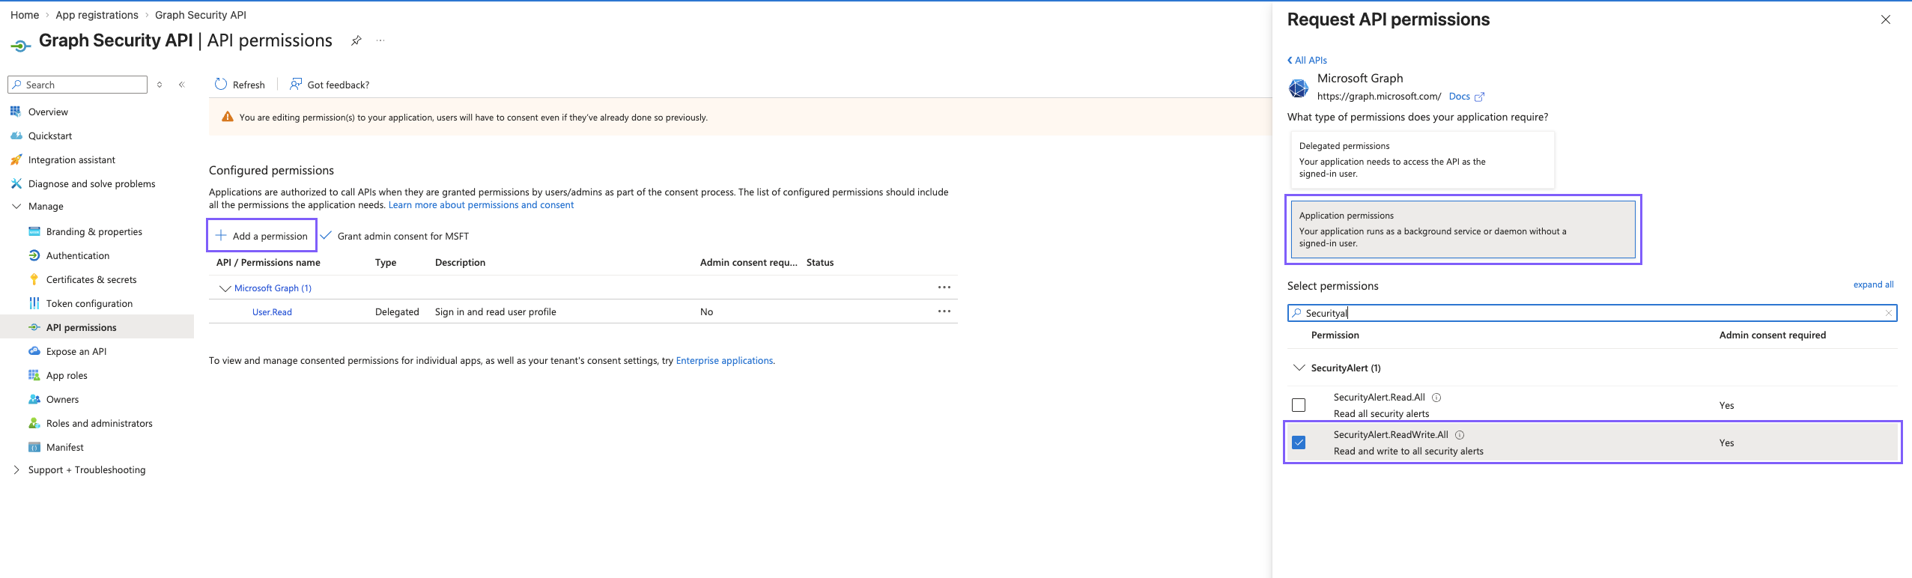Open the more options ellipsis near title

380,40
